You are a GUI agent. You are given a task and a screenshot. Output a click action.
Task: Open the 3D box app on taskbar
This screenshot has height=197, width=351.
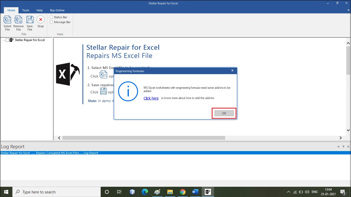tap(132, 192)
